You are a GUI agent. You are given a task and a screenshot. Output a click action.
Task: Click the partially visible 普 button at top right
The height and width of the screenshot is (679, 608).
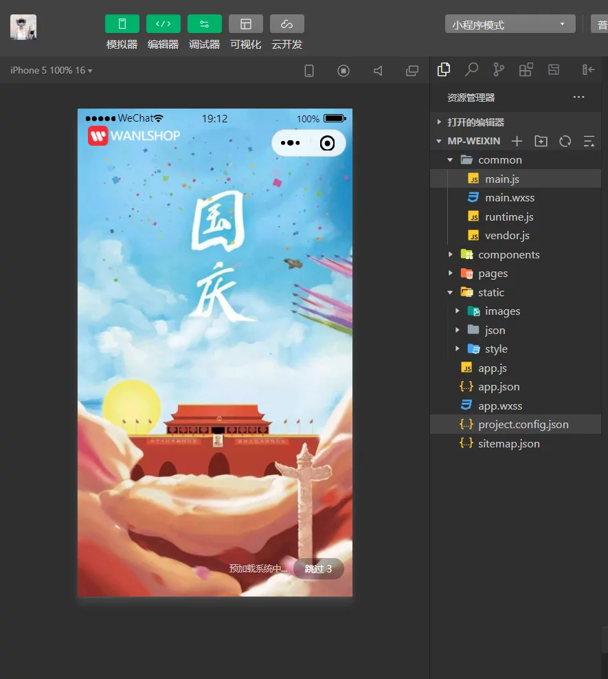(x=600, y=24)
